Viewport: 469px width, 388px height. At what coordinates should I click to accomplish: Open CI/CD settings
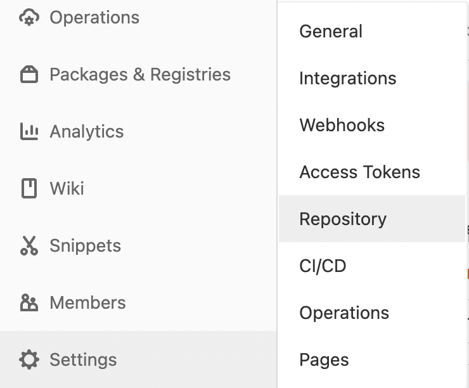coord(323,266)
